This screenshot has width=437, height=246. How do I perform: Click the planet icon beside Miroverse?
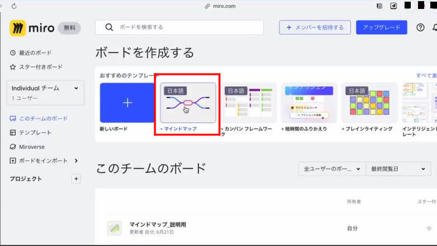pyautogui.click(x=13, y=146)
